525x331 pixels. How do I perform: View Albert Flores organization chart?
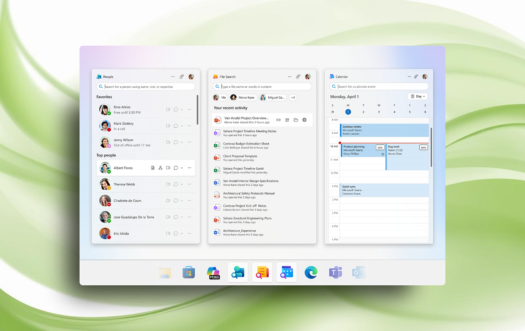click(x=160, y=168)
